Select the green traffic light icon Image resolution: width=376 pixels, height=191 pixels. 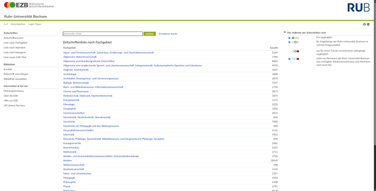coord(295,38)
